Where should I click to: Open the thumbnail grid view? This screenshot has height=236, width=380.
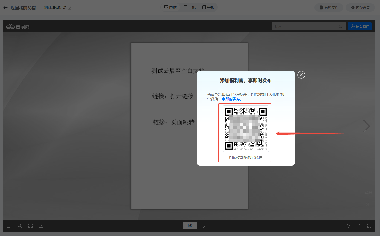coord(30,226)
